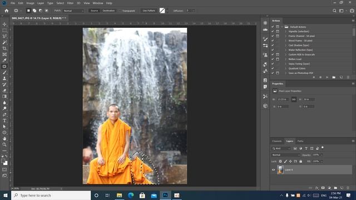Click the Use Pattern button
The image size is (356, 200).
(149, 11)
